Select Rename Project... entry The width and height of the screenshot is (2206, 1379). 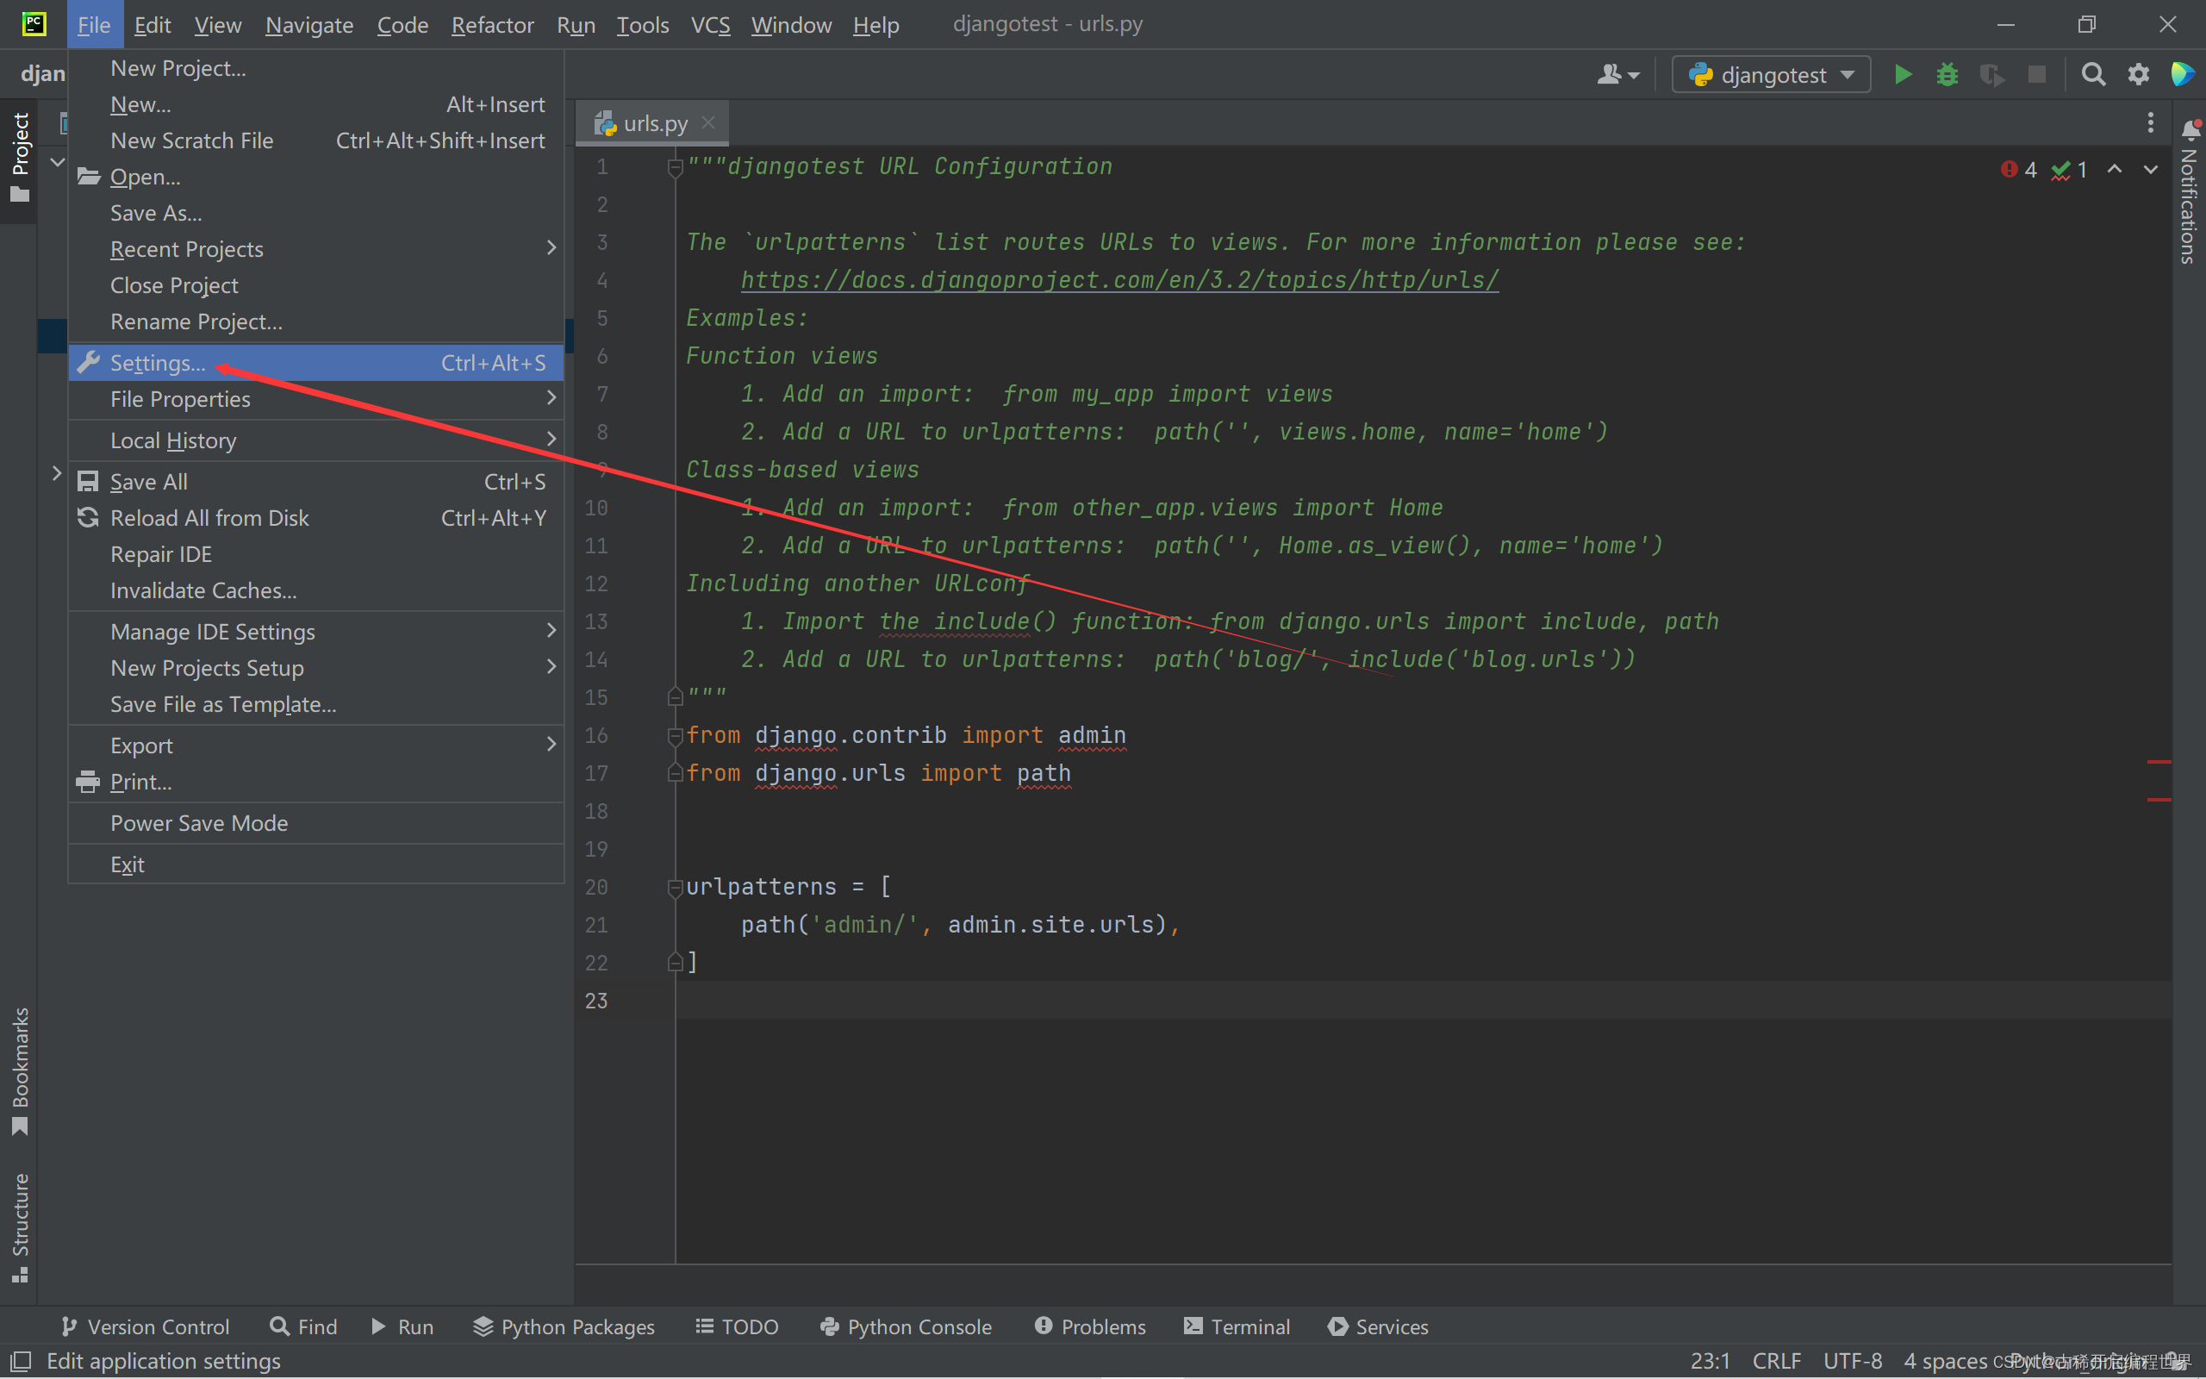click(316, 322)
